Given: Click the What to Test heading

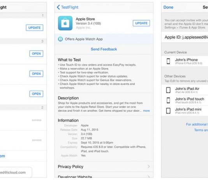Looking at the screenshot, I should pos(69,60).
